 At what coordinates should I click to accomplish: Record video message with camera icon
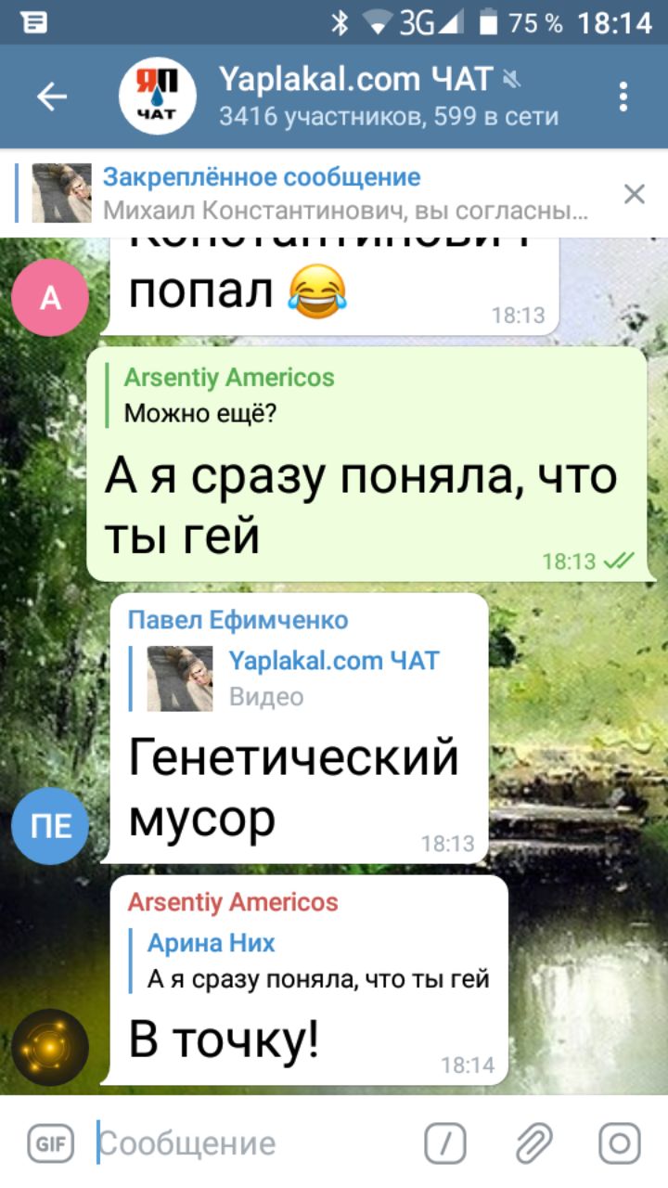[x=619, y=1143]
